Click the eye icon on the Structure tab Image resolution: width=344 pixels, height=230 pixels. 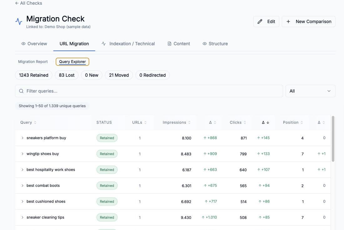[205, 44]
